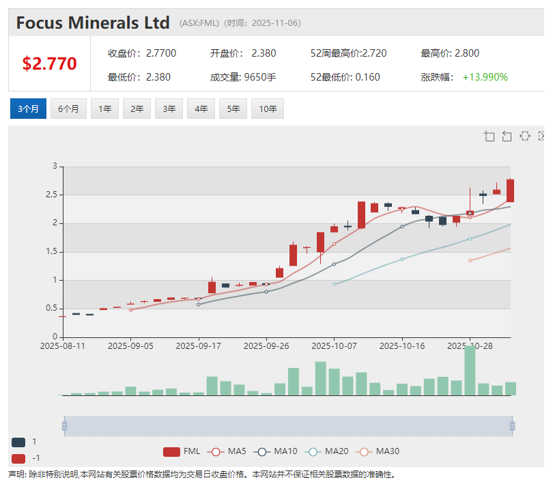Viewport: 553px width, 493px height.
Task: Click the 2025-08-11 axis label
Action: pos(63,346)
